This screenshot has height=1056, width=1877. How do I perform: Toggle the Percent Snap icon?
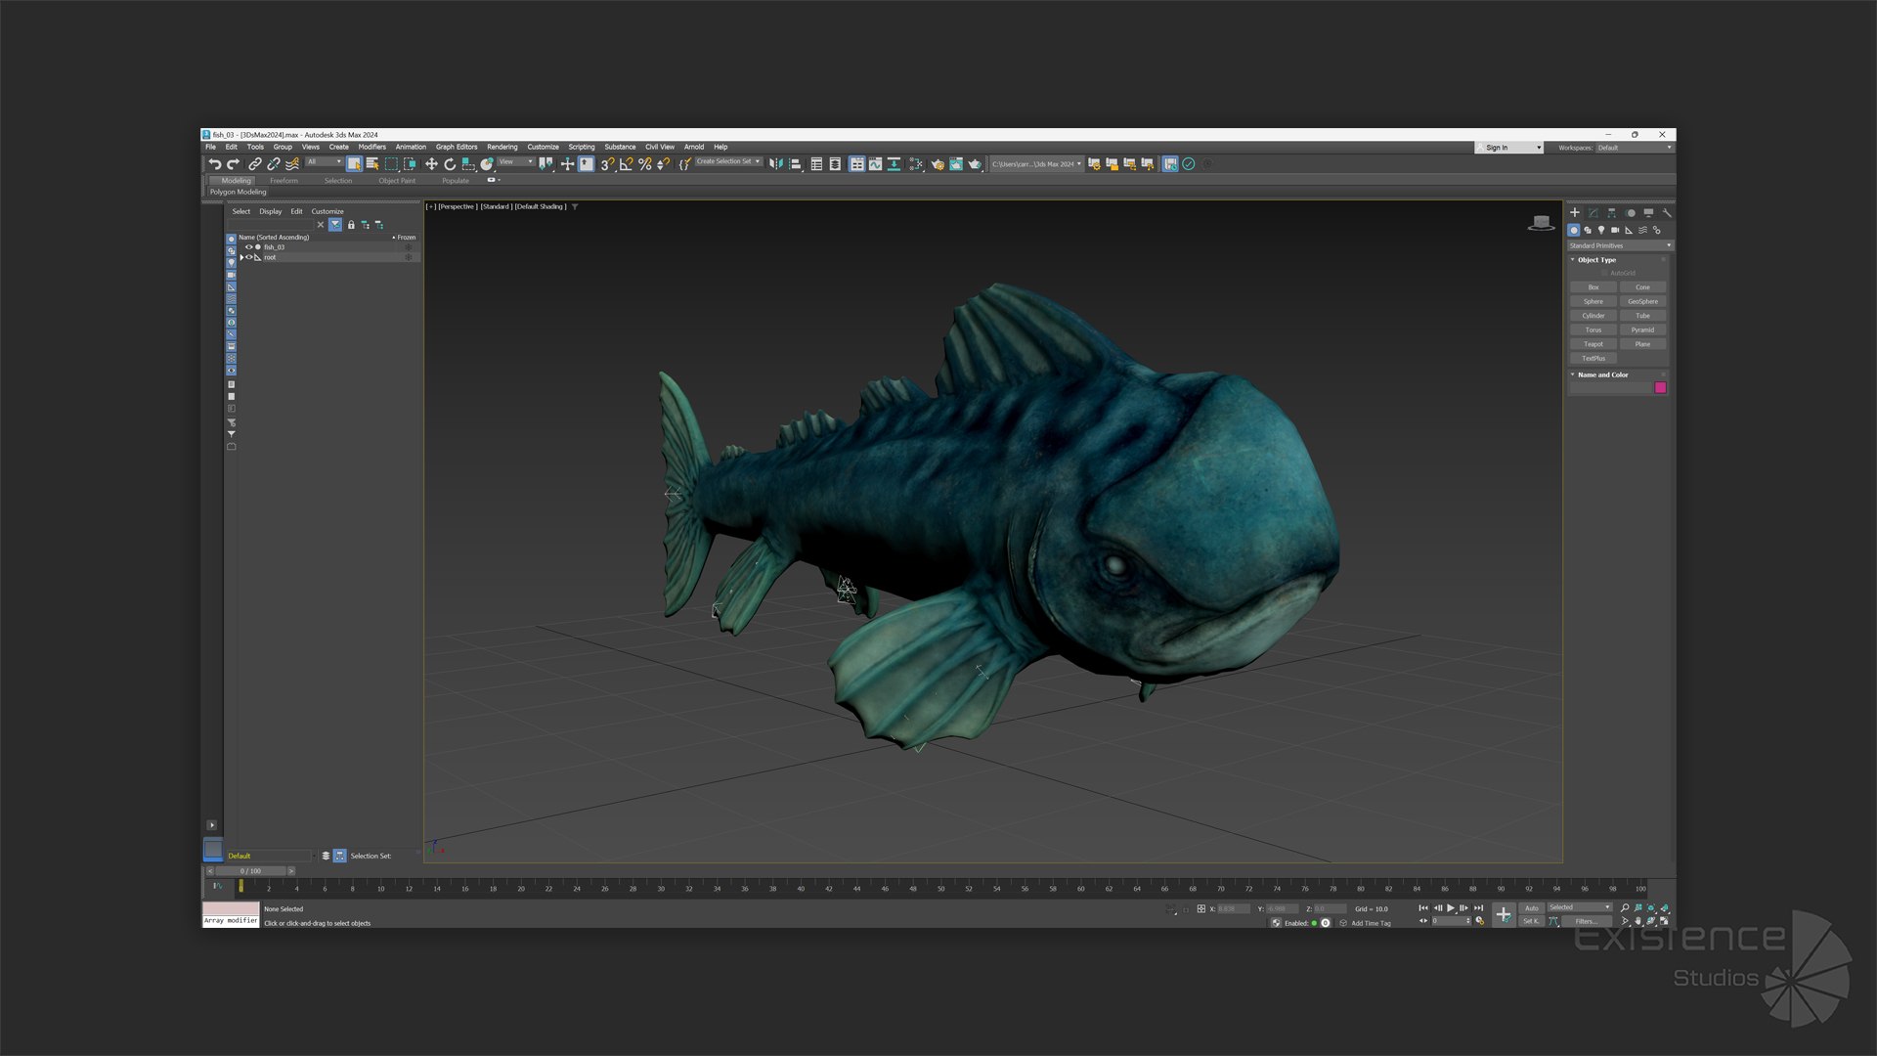[x=644, y=164]
